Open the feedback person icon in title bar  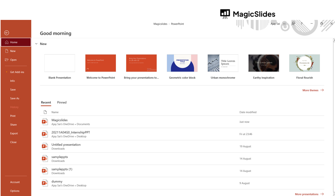293,24
